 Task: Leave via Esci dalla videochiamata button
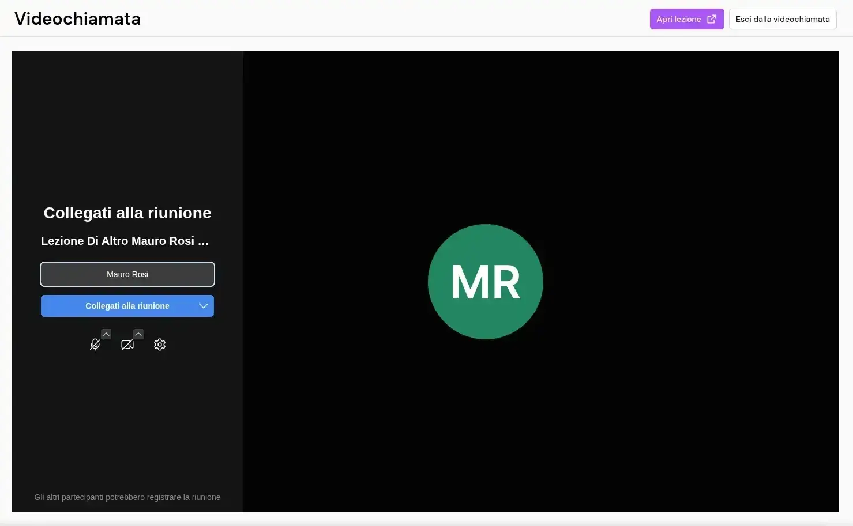[782, 19]
